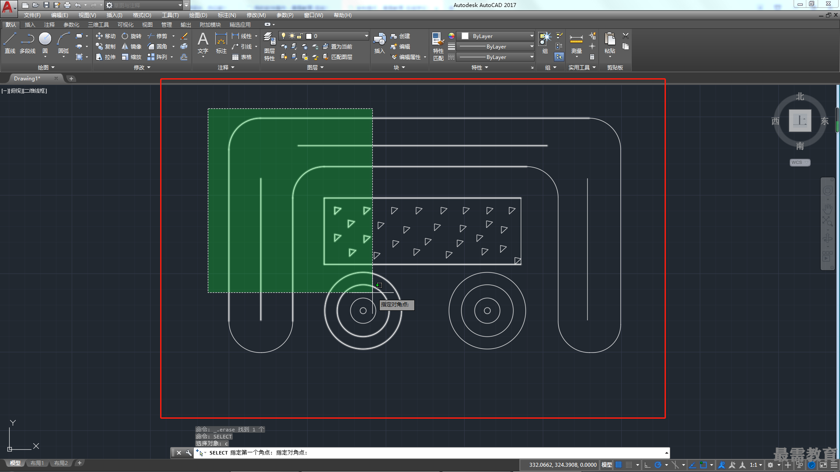Switch to the Parametric (参数化) ribbon tab
840x472 pixels.
(x=71, y=24)
